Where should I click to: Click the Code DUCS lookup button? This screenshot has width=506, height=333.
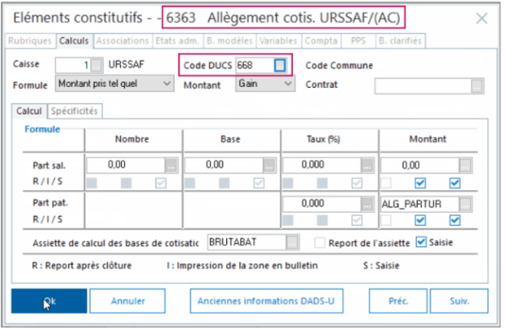280,65
